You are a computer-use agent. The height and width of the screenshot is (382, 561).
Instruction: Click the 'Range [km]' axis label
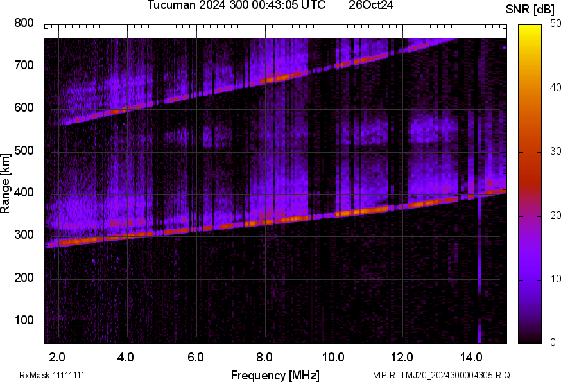point(6,186)
